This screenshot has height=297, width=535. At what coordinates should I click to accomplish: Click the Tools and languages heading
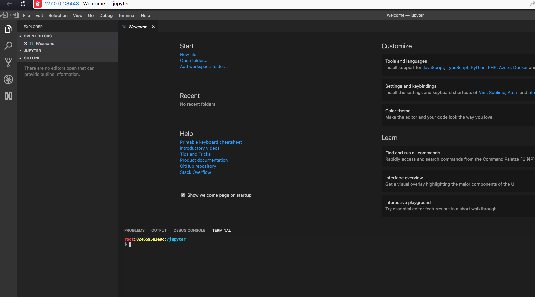click(x=406, y=61)
